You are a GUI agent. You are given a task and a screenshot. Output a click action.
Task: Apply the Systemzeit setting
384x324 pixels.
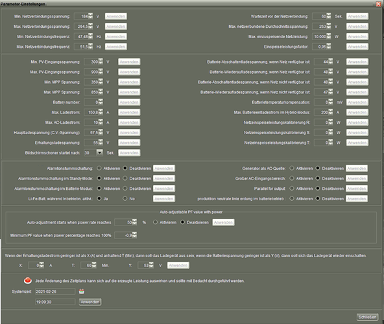pos(90,302)
